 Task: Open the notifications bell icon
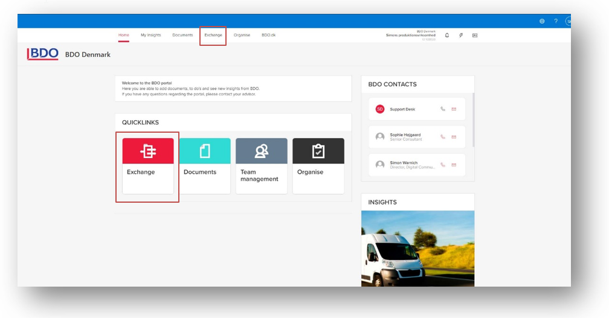447,35
